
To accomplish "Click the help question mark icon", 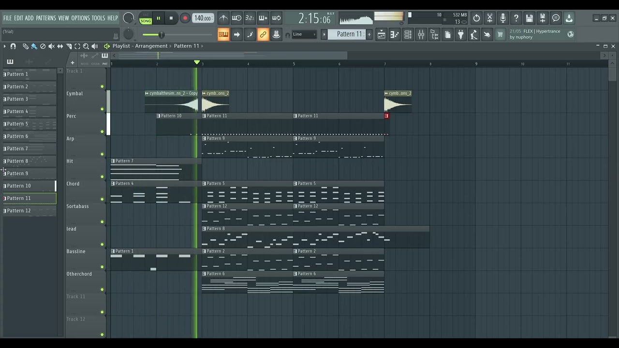I will click(516, 18).
